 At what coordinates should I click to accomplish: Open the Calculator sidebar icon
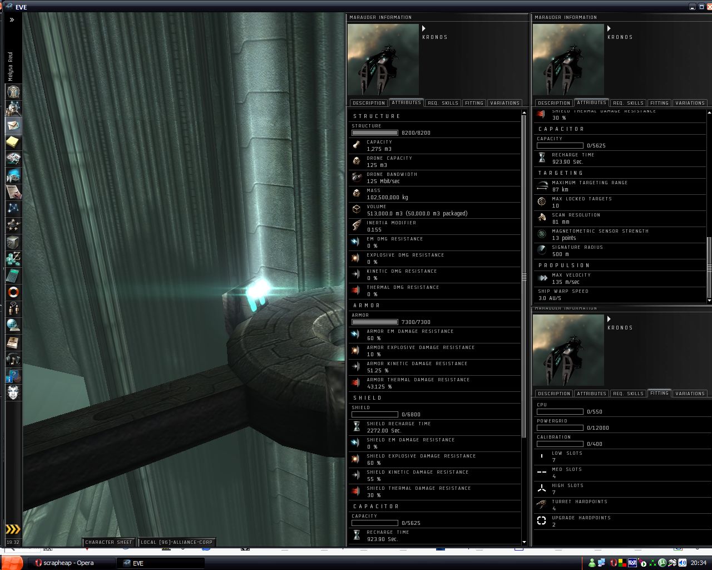coord(13,276)
